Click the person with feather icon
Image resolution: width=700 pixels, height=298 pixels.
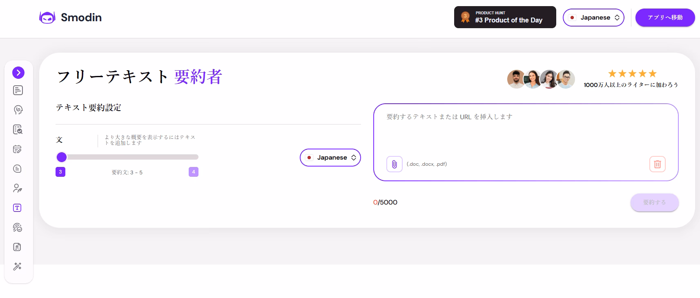point(17,188)
